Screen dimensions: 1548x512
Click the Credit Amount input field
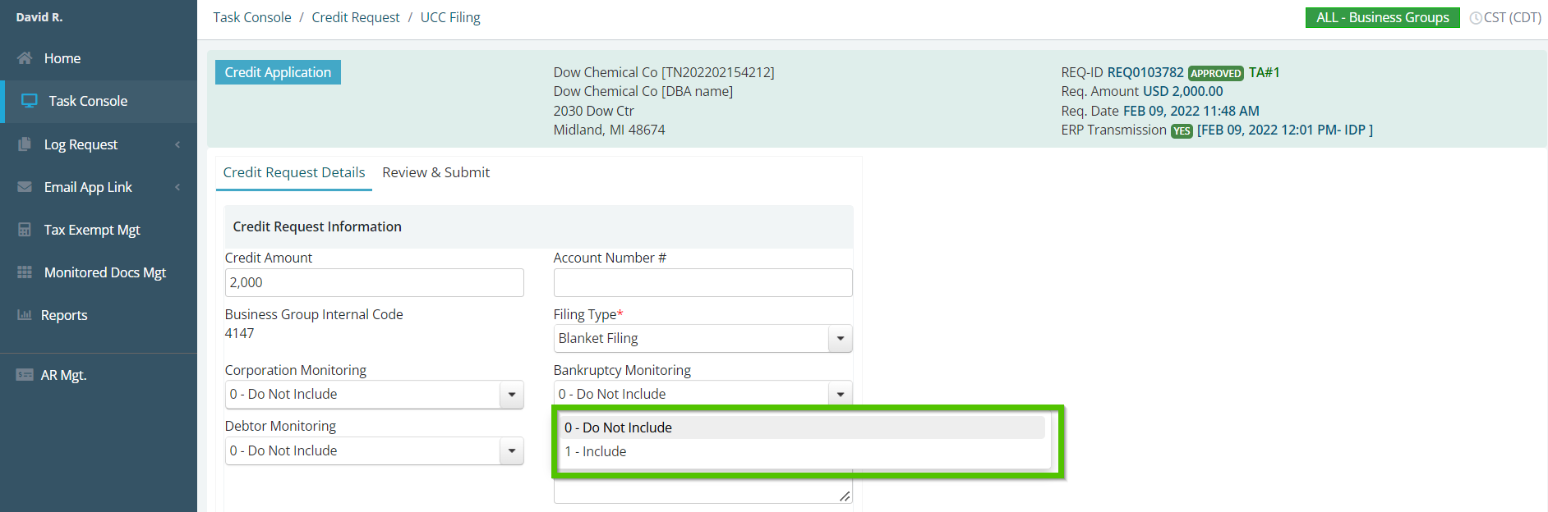374,282
